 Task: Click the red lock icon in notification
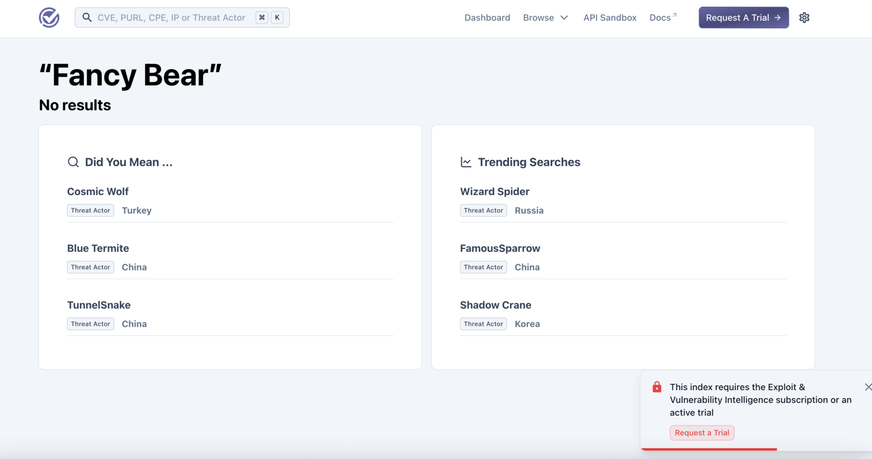coord(657,387)
